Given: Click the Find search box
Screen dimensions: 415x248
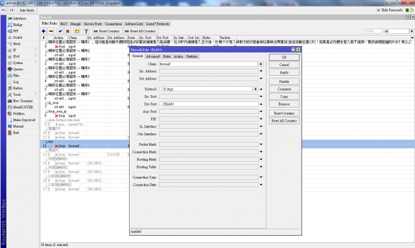Looking at the screenshot, I should (x=373, y=31).
